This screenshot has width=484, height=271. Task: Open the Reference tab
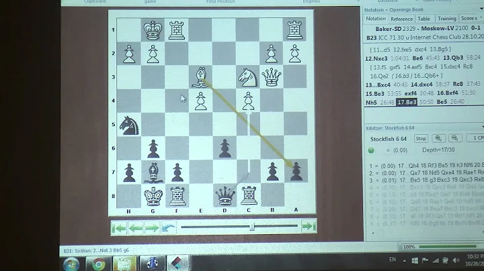pyautogui.click(x=401, y=19)
